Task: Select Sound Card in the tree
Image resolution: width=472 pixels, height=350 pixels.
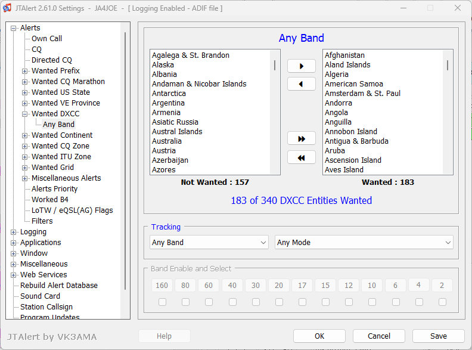Action: 41,296
